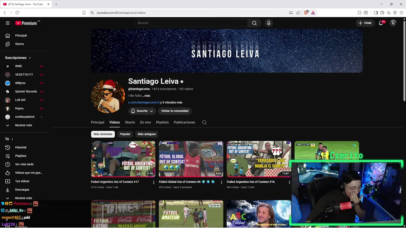Click the Crear button
Screen dimensions: 406x228
(x=365, y=23)
